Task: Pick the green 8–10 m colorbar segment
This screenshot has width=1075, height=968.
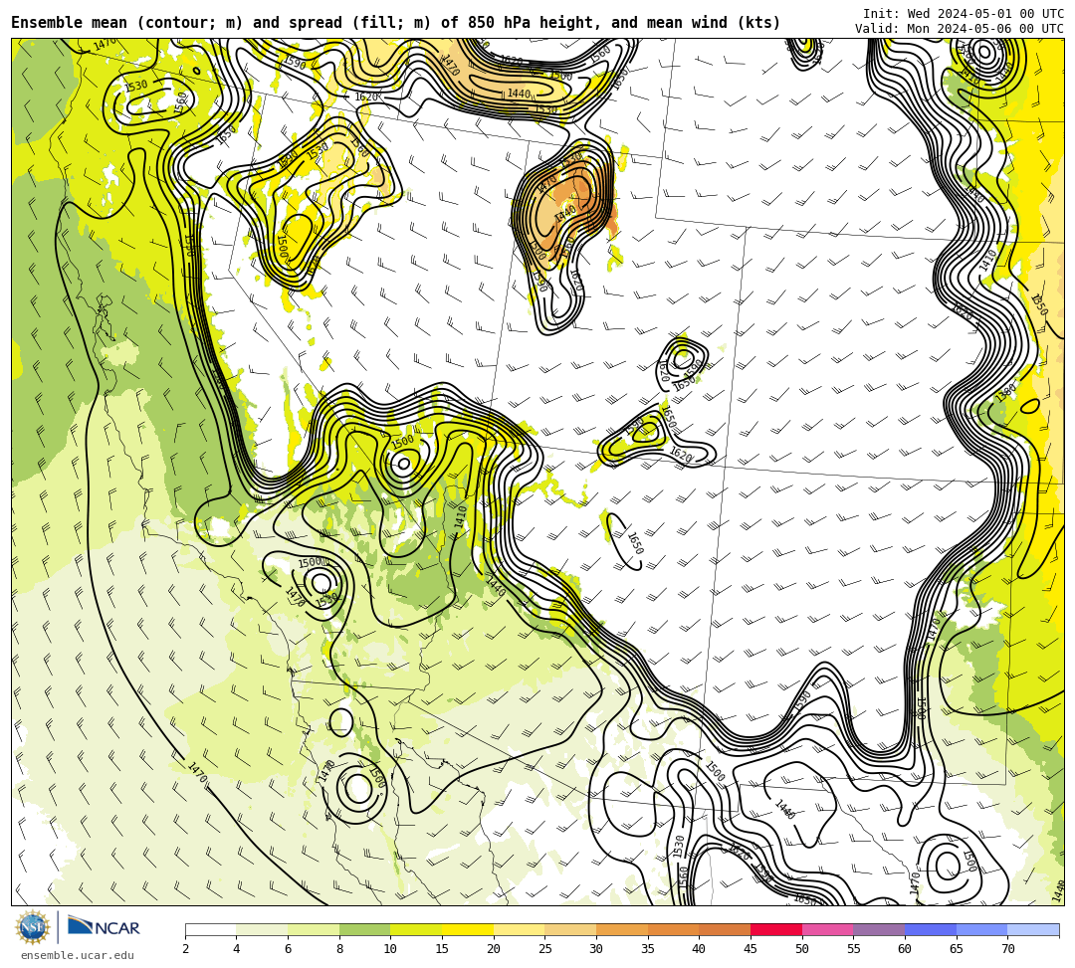Action: click(x=364, y=929)
